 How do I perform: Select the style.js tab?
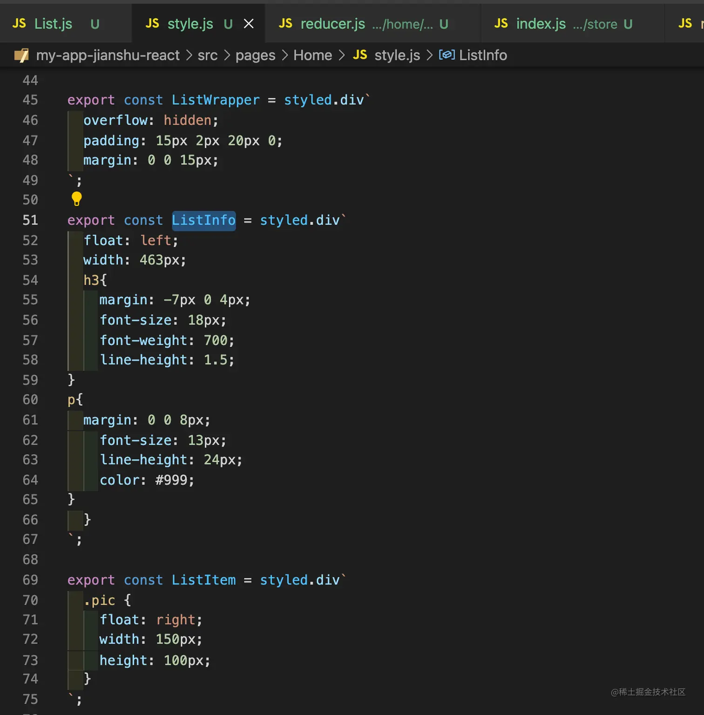click(199, 23)
